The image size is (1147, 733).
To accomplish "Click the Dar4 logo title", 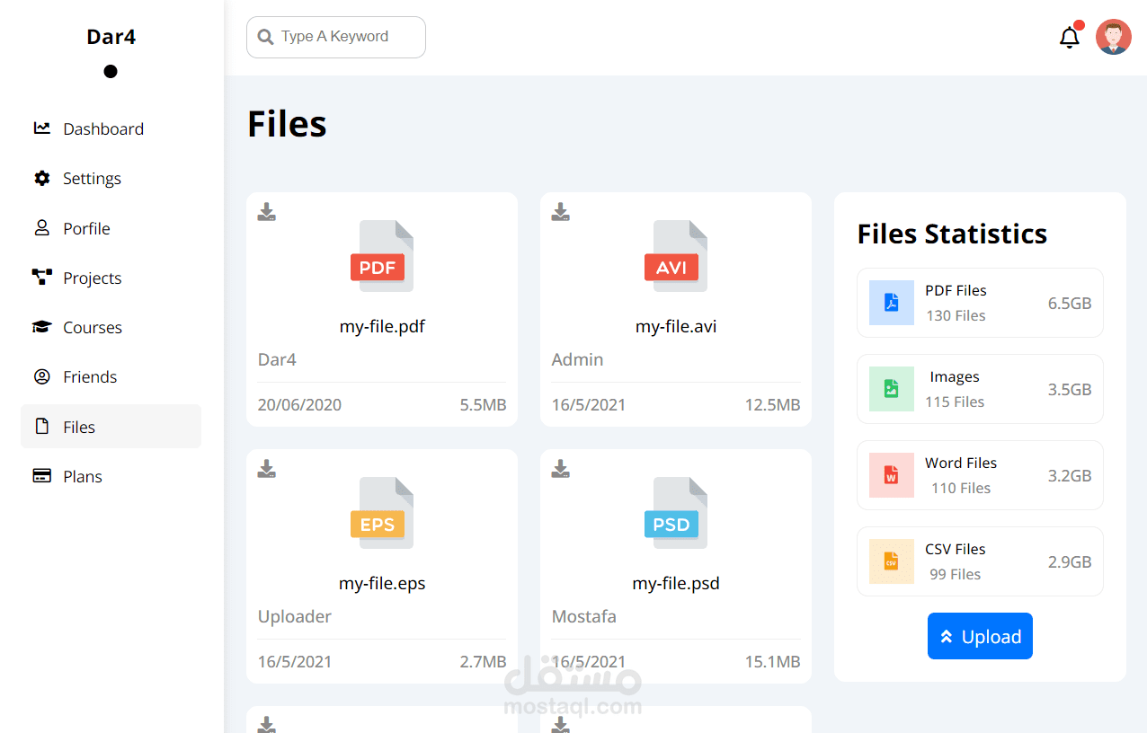I will [x=111, y=37].
